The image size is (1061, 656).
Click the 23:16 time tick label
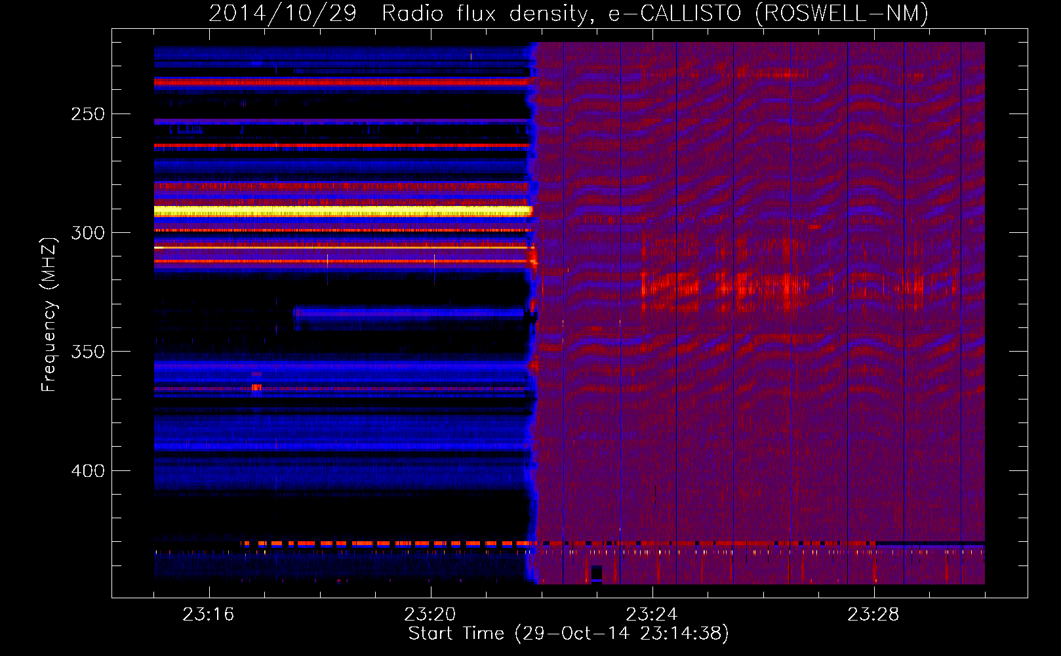[209, 615]
